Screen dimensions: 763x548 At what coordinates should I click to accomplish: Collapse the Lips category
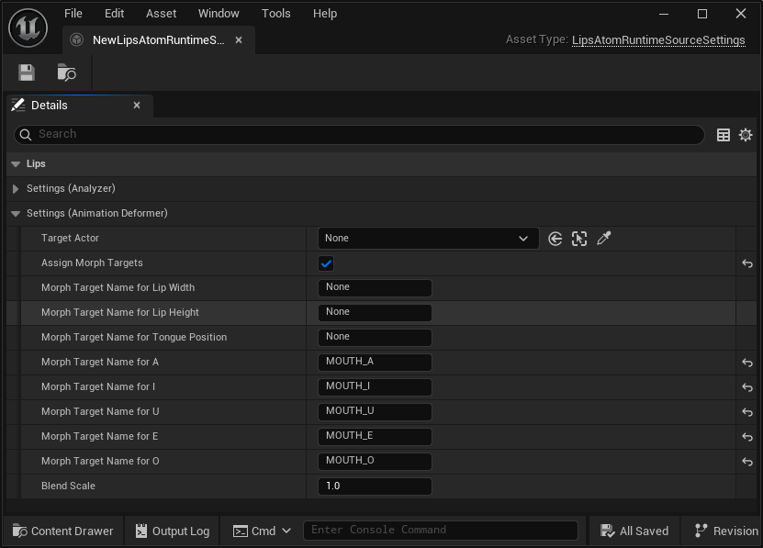click(x=16, y=164)
